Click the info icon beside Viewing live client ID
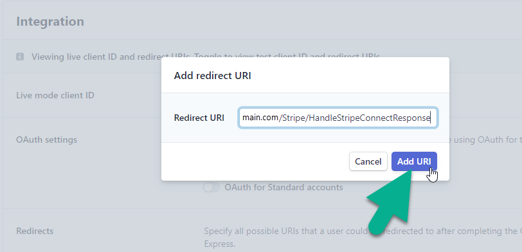Screen dimensions: 522x252 pyautogui.click(x=20, y=57)
